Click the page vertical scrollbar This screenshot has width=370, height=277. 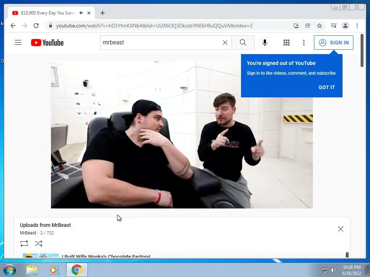(362, 50)
